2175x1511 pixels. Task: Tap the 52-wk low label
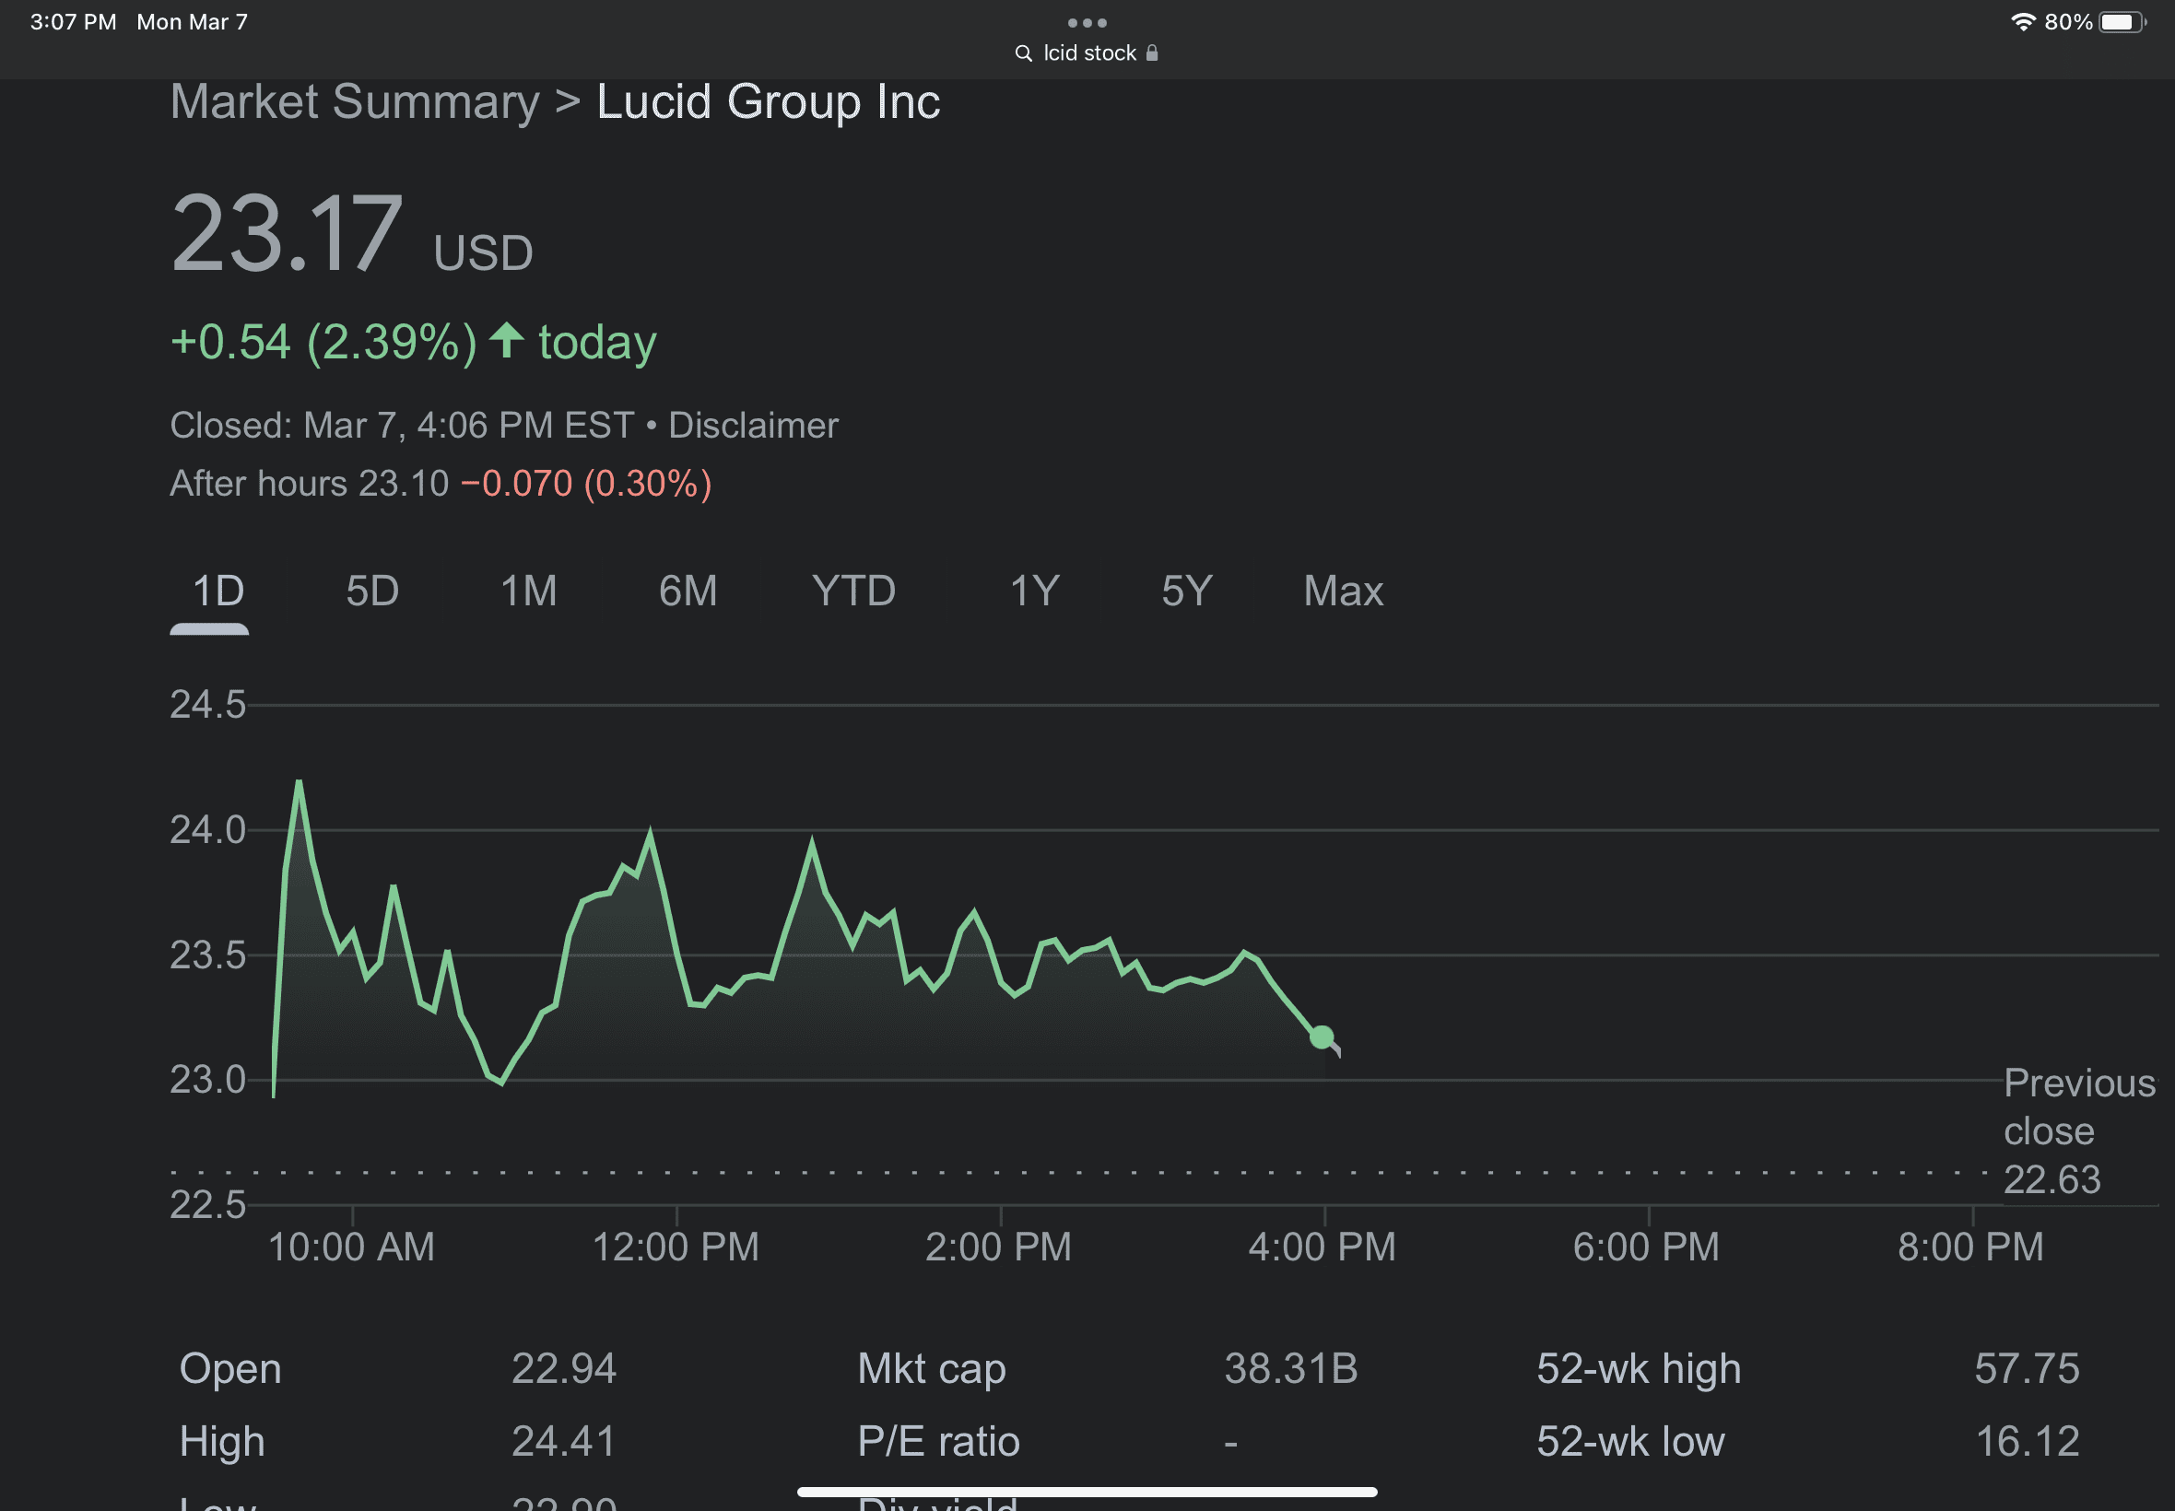click(x=1630, y=1442)
